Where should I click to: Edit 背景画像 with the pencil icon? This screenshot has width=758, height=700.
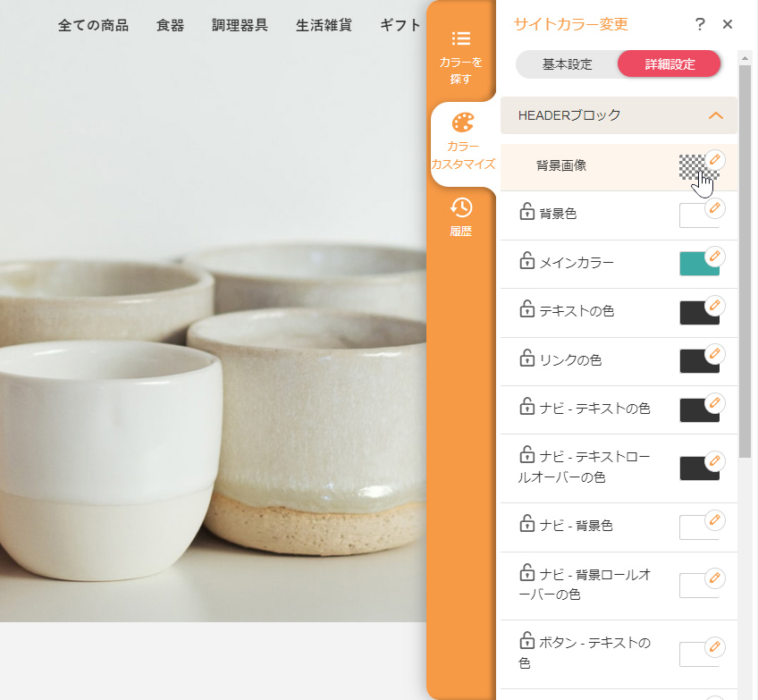pyautogui.click(x=714, y=159)
